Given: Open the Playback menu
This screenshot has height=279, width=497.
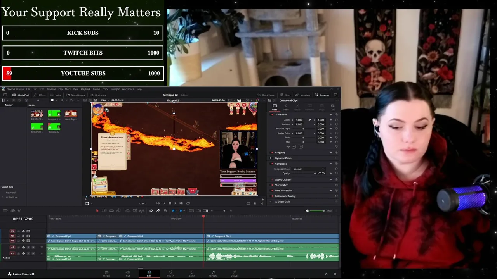Looking at the screenshot, I should [85, 89].
